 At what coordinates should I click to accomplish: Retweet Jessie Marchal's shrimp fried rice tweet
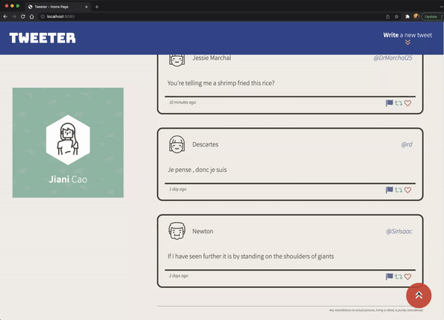pyautogui.click(x=398, y=103)
